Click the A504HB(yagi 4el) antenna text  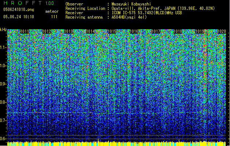tap(129, 17)
